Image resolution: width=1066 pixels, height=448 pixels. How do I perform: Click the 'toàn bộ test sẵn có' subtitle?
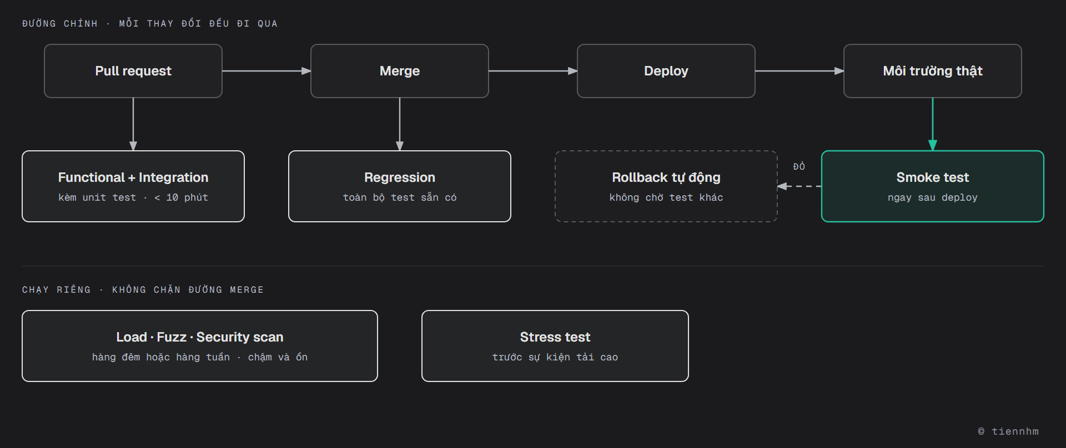click(x=400, y=197)
